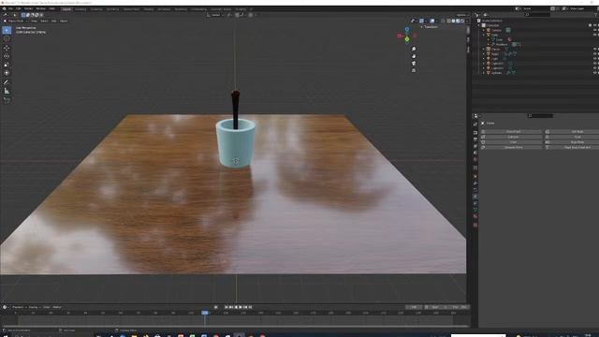Toggle X-ray mode in viewport header
The image size is (599, 337).
tap(443, 21)
